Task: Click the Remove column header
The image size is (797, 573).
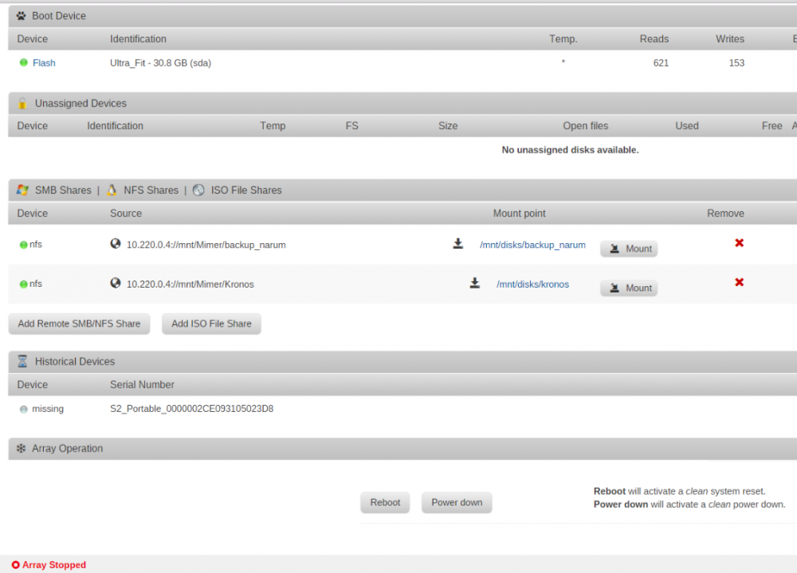Action: 725,214
